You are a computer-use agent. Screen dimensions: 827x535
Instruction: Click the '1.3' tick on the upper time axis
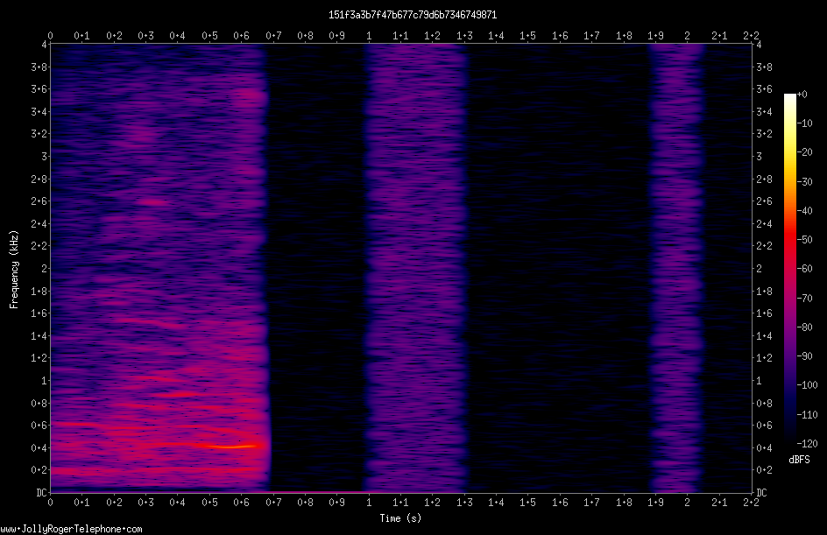(x=464, y=36)
